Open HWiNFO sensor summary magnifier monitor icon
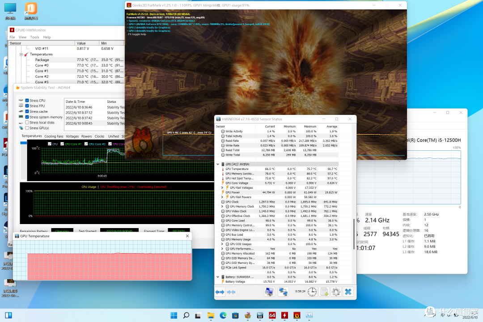 tap(269, 292)
